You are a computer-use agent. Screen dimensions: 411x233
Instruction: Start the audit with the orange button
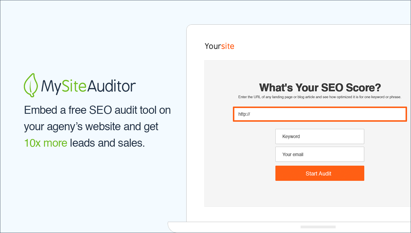coord(320,173)
